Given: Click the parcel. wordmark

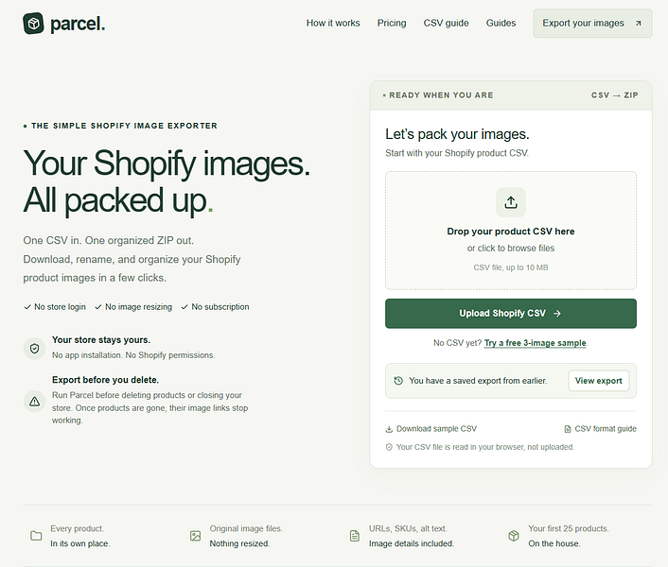Looking at the screenshot, I should tap(78, 25).
